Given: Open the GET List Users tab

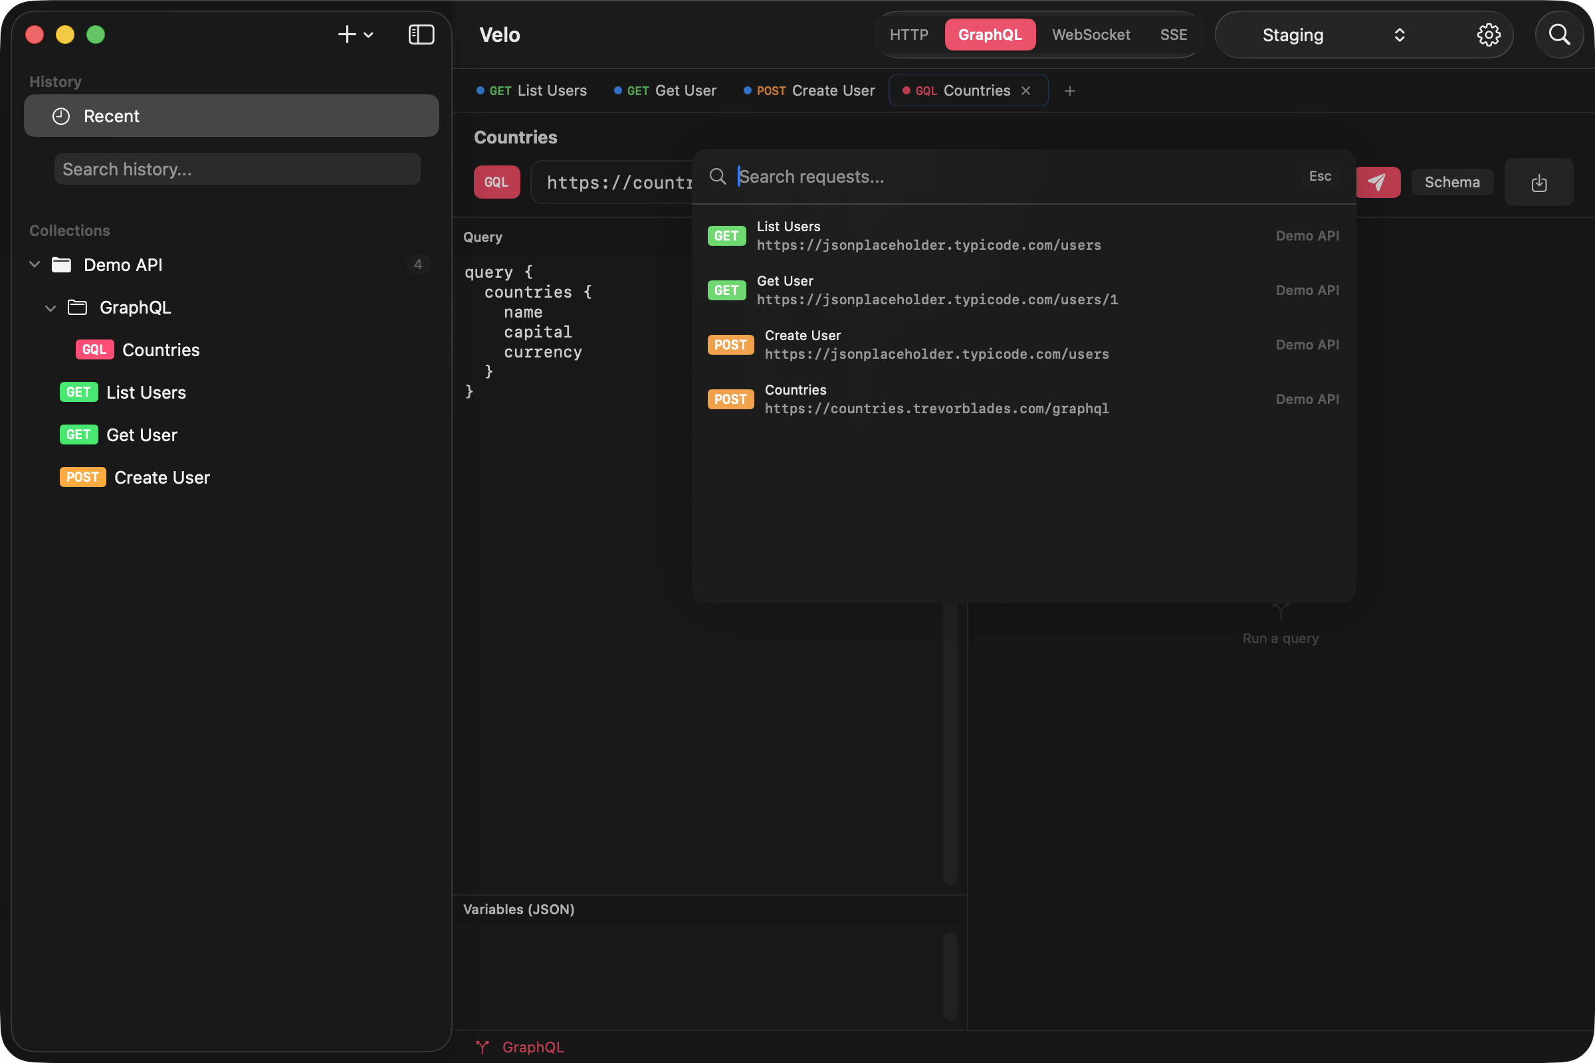Looking at the screenshot, I should [531, 91].
